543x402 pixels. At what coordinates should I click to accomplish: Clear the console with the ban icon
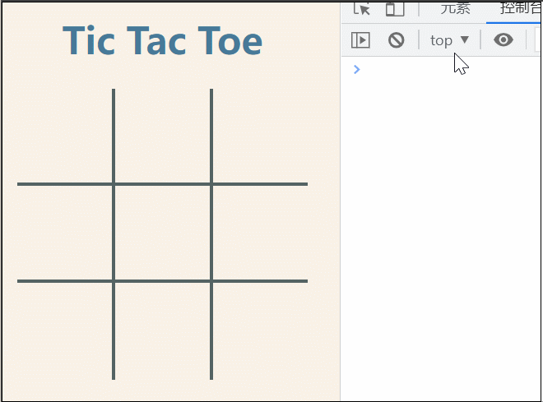tap(396, 39)
